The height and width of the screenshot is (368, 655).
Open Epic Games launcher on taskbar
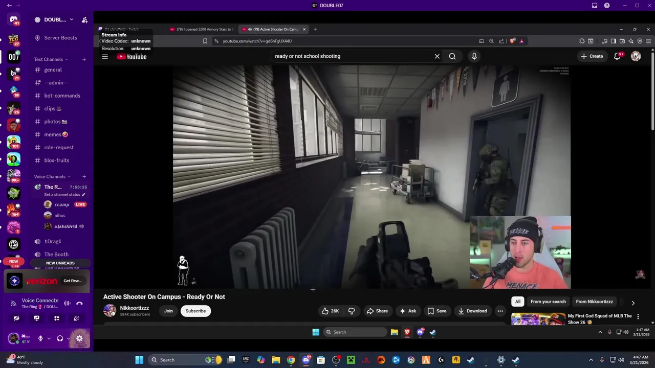[246, 360]
